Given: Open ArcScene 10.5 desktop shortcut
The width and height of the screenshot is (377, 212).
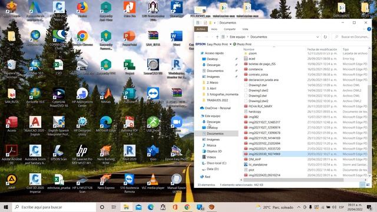Looking at the screenshot, I should pyautogui.click(x=35, y=95).
